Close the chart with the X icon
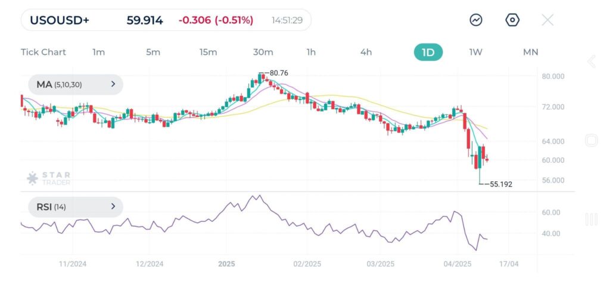 tap(547, 20)
